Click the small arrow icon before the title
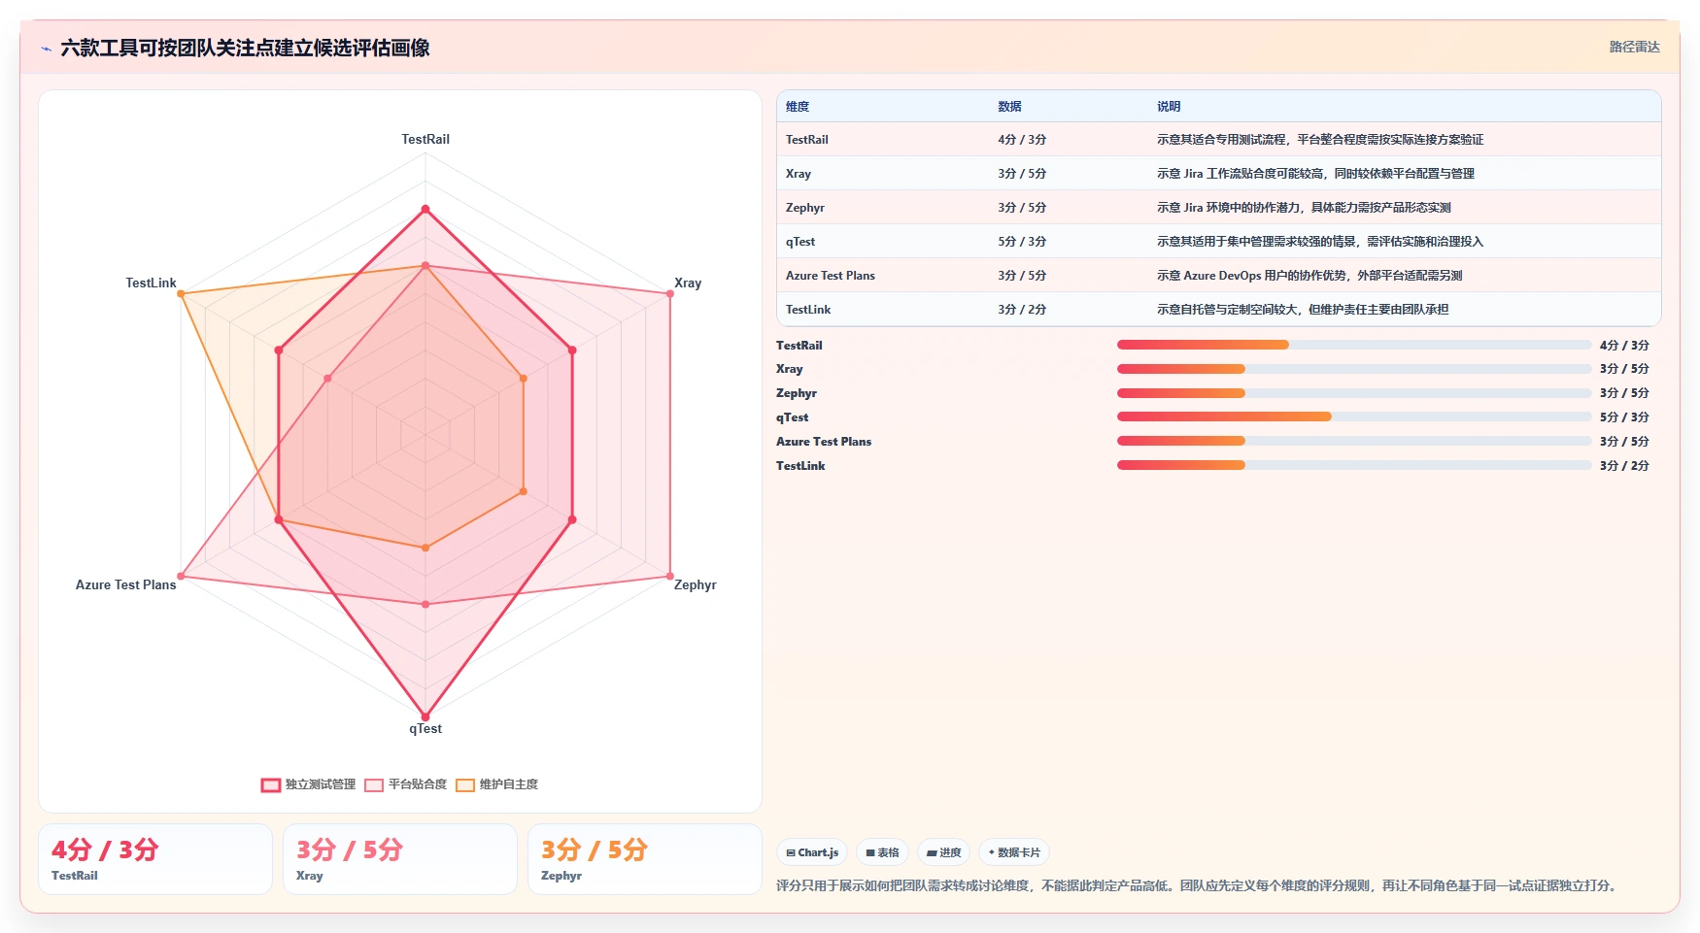Image resolution: width=1700 pixels, height=933 pixels. pos(47,49)
